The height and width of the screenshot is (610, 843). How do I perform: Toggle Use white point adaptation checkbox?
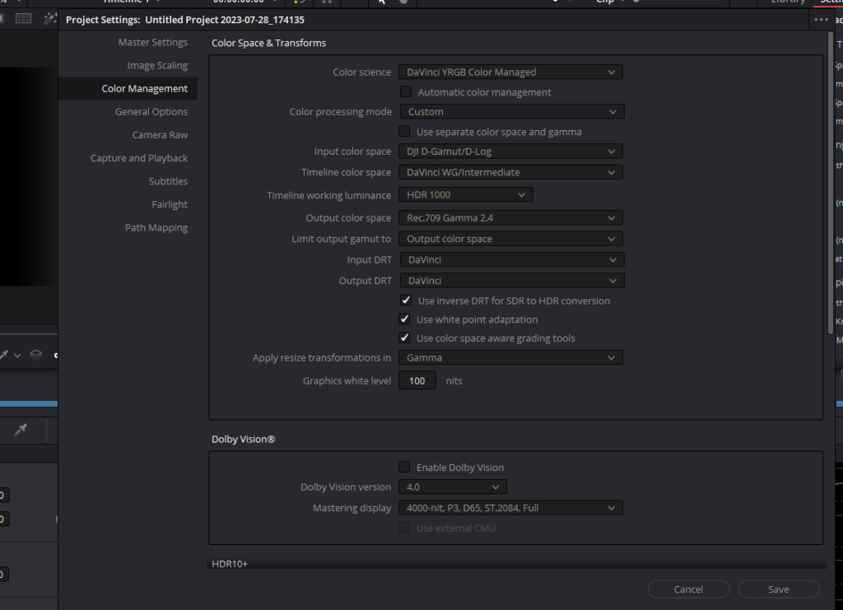click(404, 319)
